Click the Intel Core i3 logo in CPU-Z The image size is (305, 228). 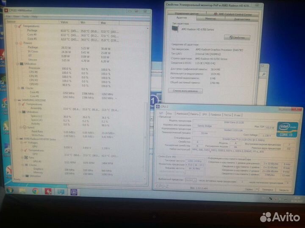(x=287, y=130)
